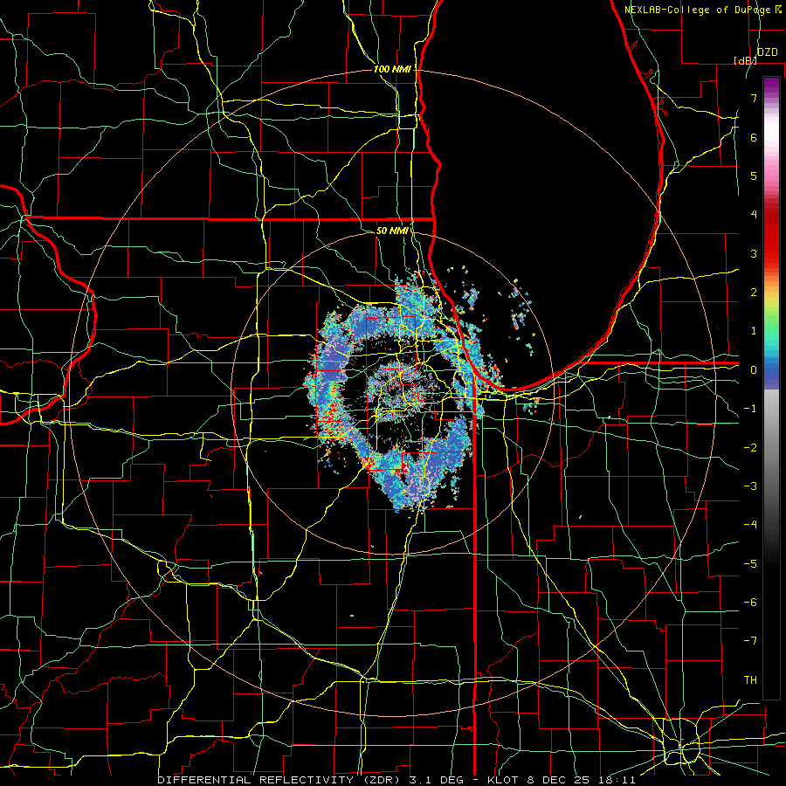
Task: Click the 50 NMI range ring label
Action: 392,231
